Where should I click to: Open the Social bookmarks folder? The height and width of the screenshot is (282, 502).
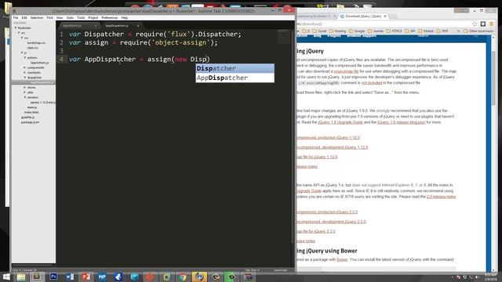coord(319,31)
